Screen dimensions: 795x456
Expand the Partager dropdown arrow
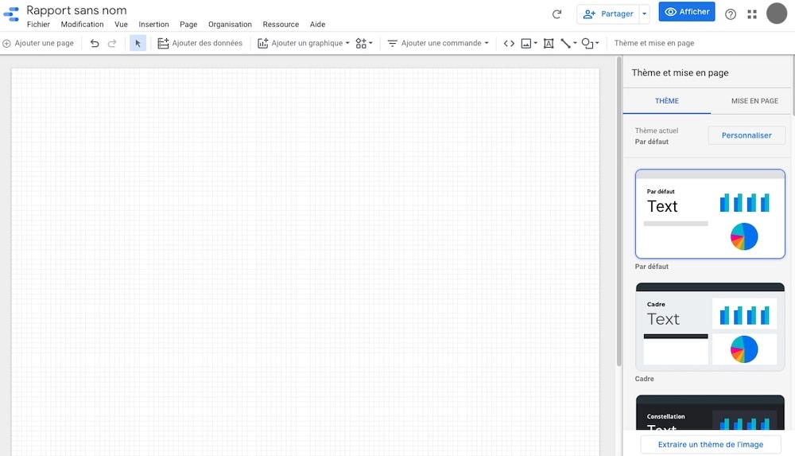click(x=644, y=14)
